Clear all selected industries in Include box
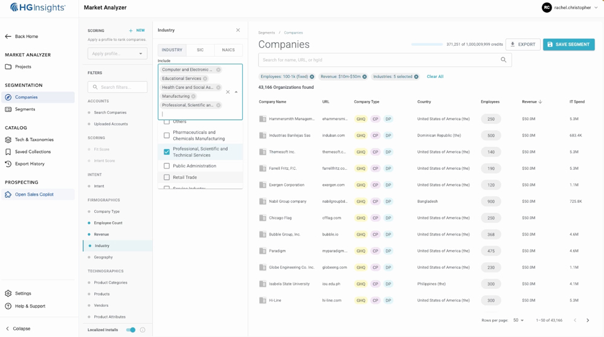Screen dimensions: 604x337 [x=228, y=92]
